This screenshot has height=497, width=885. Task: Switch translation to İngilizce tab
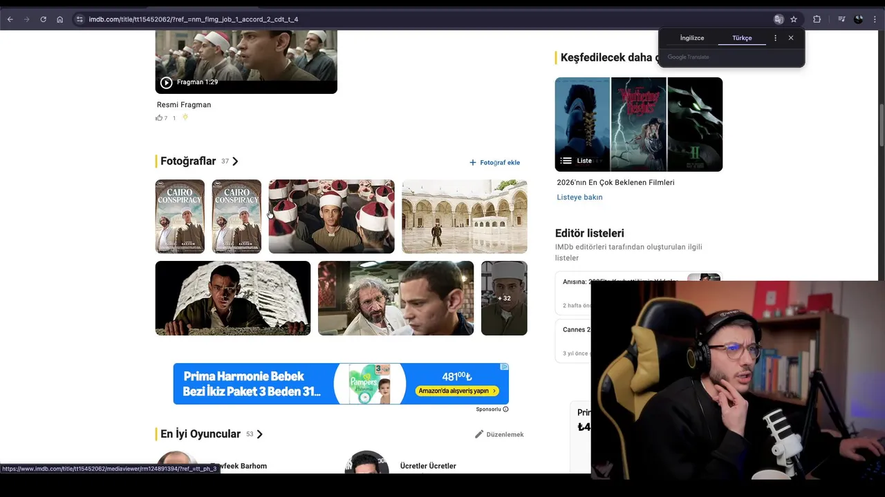coord(692,38)
